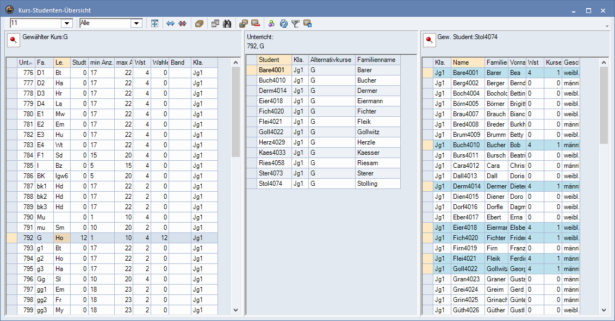Click the blue grid-with-arrows icon in toolbar

[x=155, y=23]
